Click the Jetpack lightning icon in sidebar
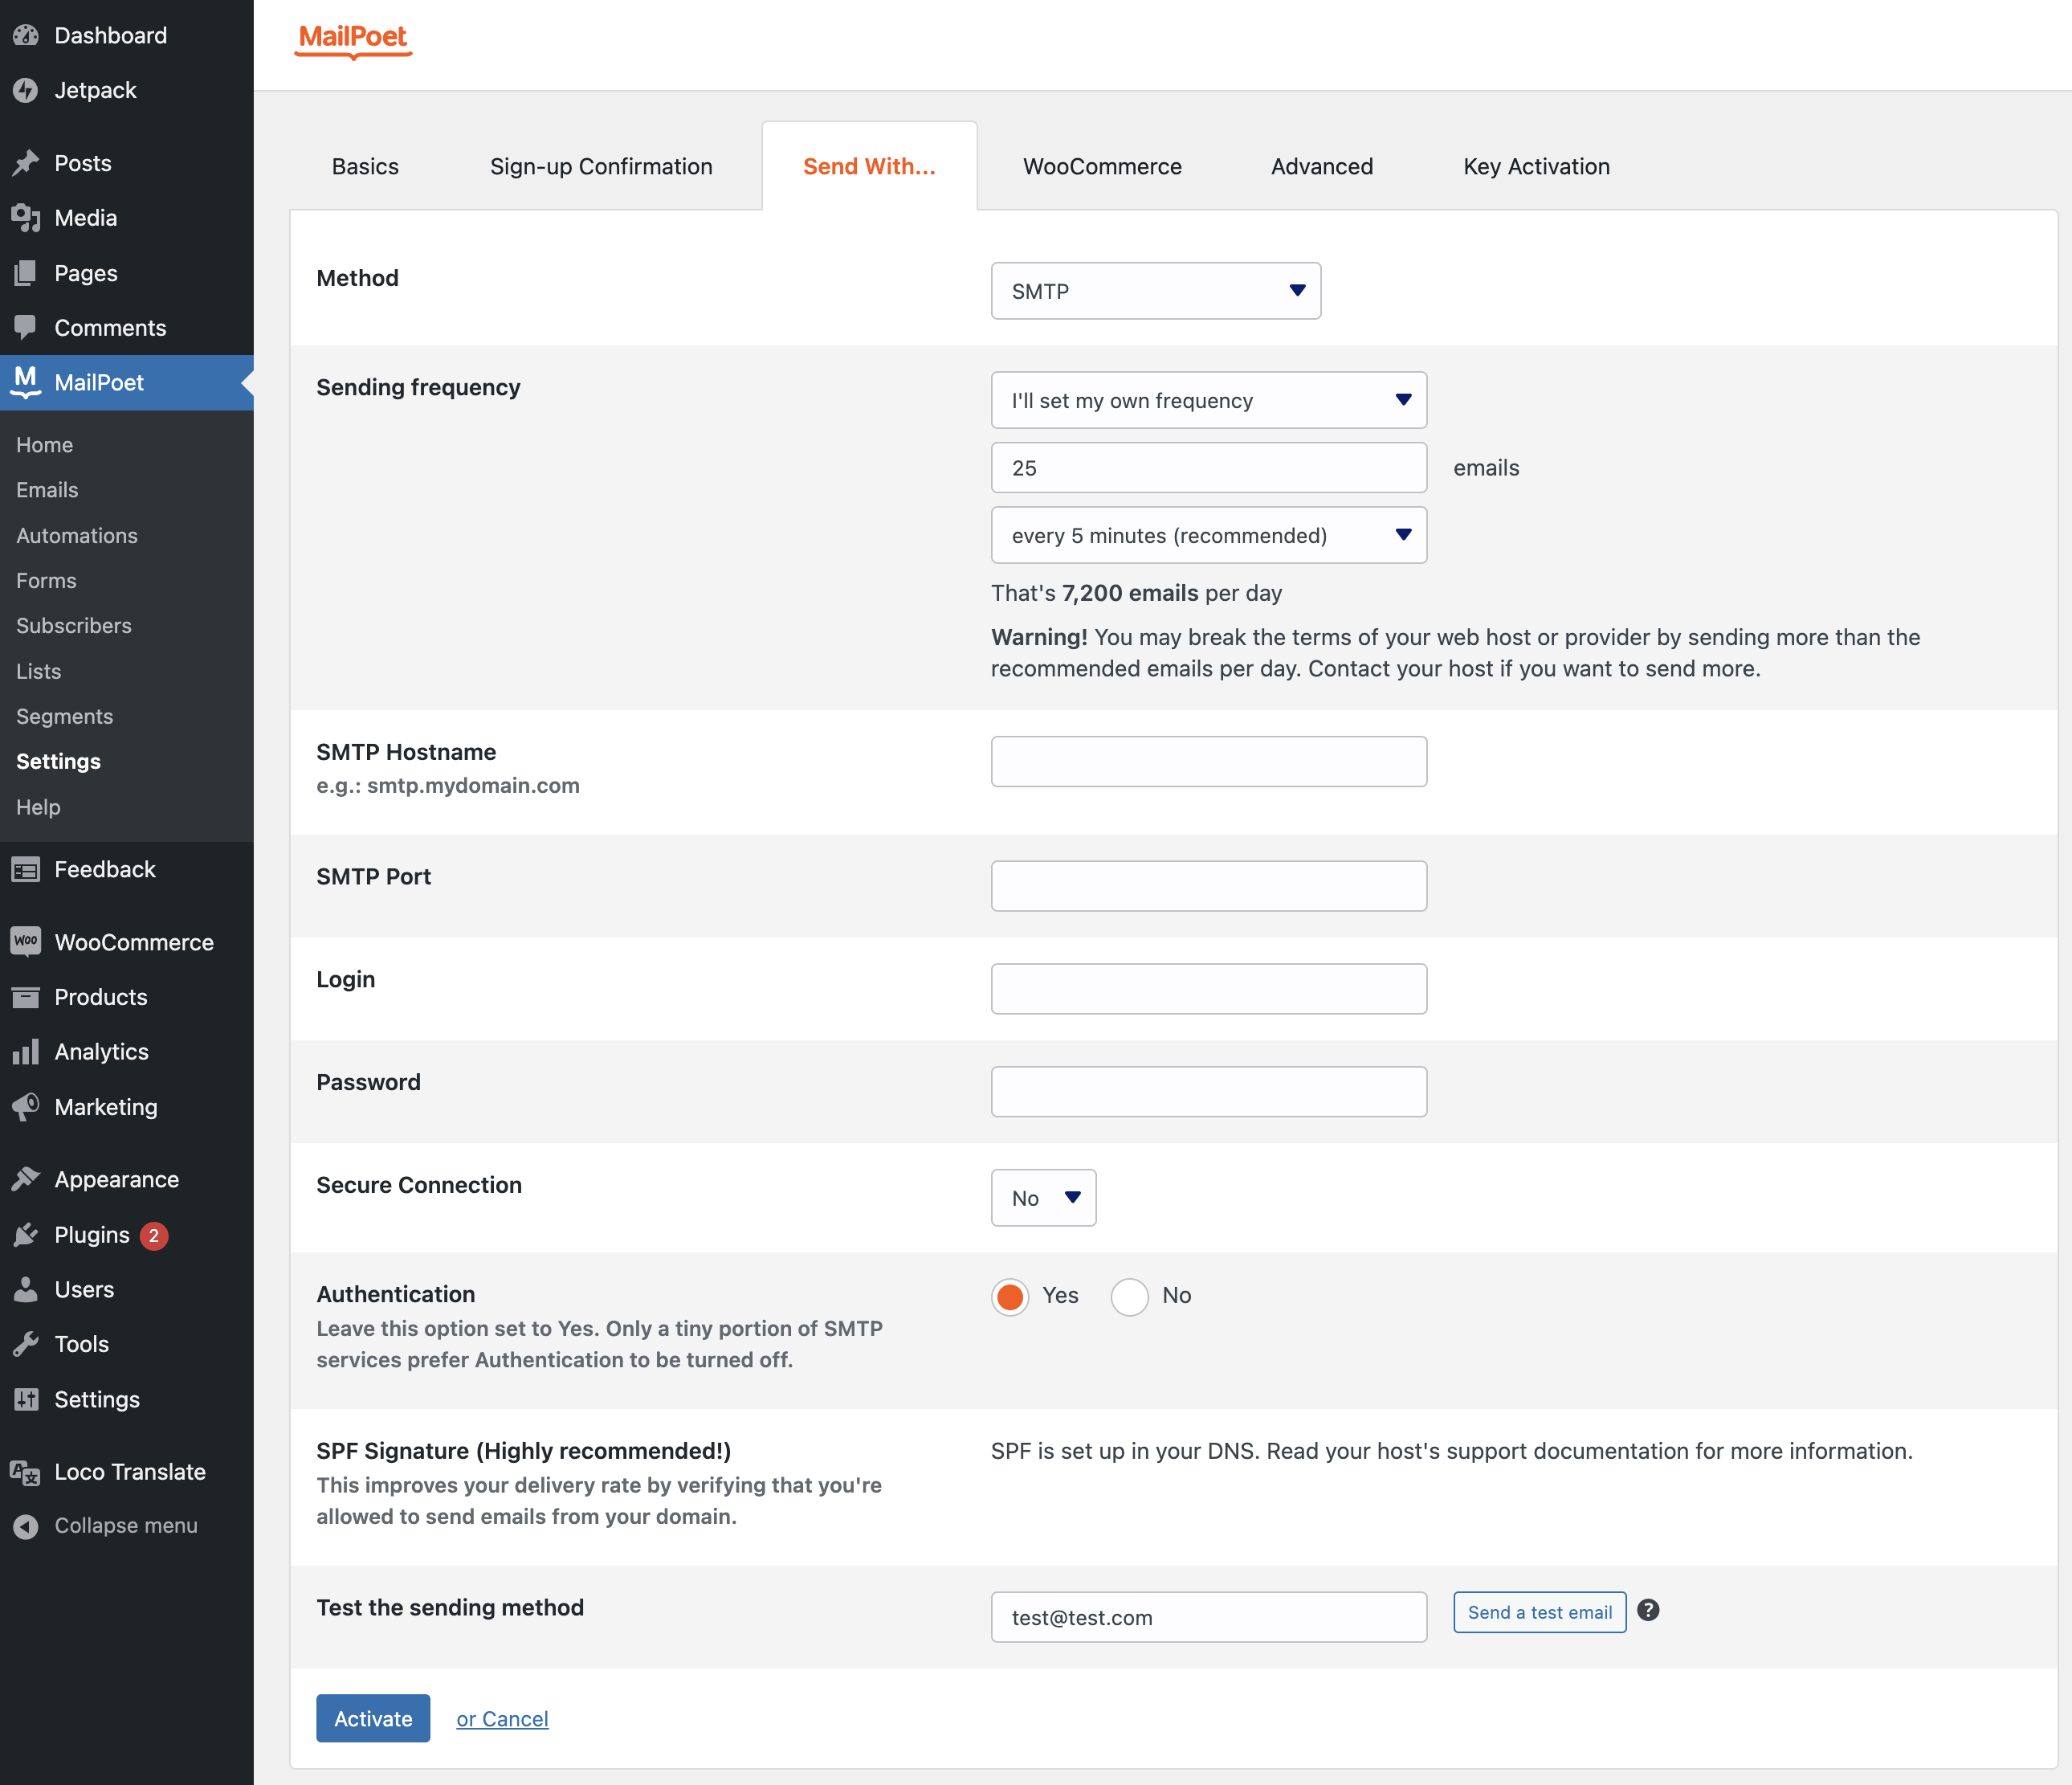Viewport: 2072px width, 1785px height. tap(25, 90)
